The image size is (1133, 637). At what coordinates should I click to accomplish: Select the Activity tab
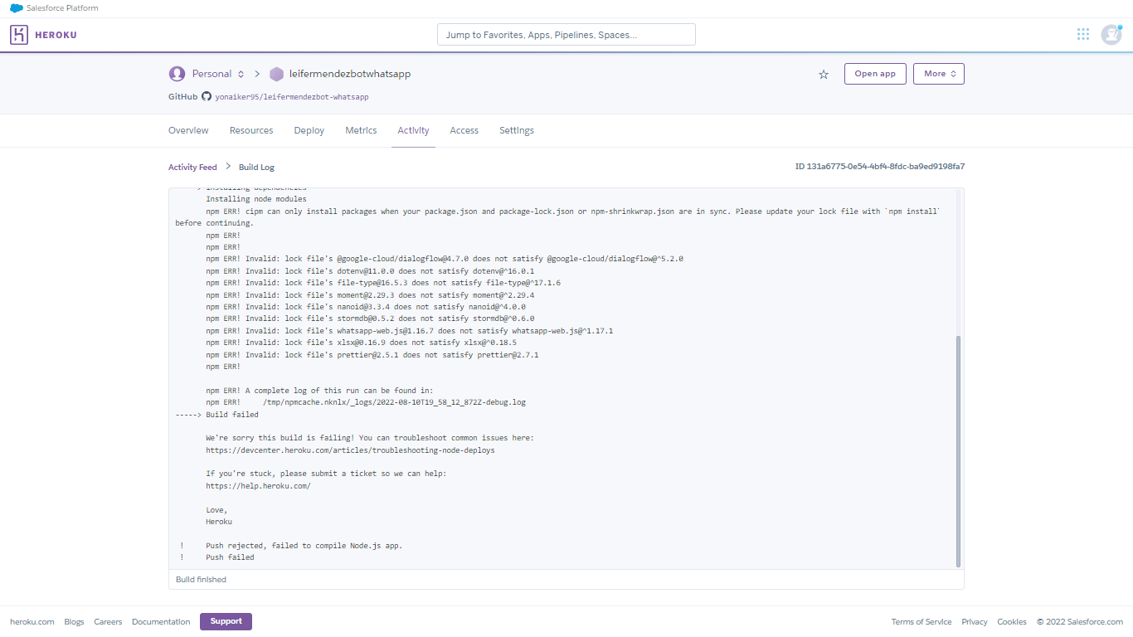(413, 130)
